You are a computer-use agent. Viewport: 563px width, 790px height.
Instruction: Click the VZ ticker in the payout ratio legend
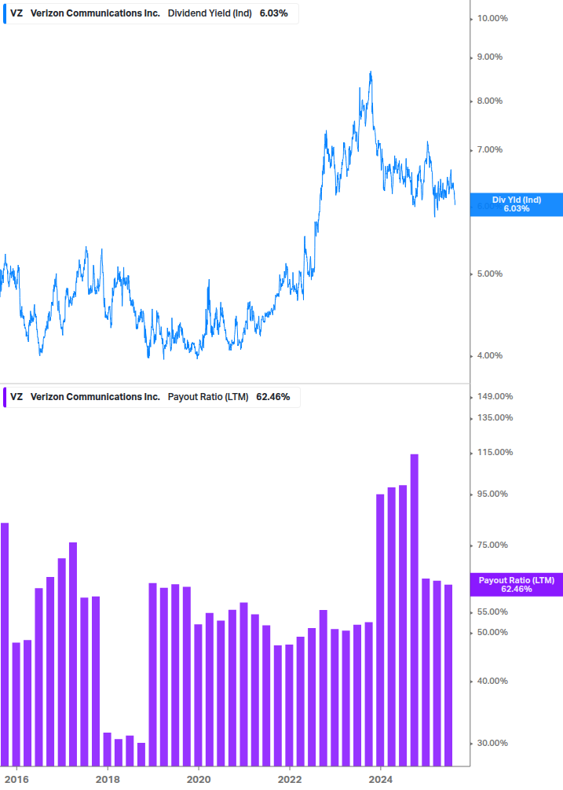click(16, 397)
